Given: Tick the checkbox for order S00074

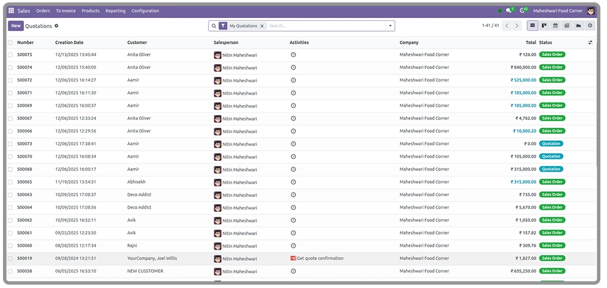Looking at the screenshot, I should (10, 67).
